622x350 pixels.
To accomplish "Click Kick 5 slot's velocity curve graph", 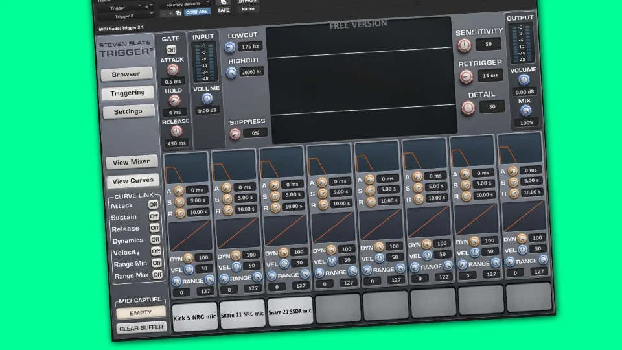I will coord(190,237).
